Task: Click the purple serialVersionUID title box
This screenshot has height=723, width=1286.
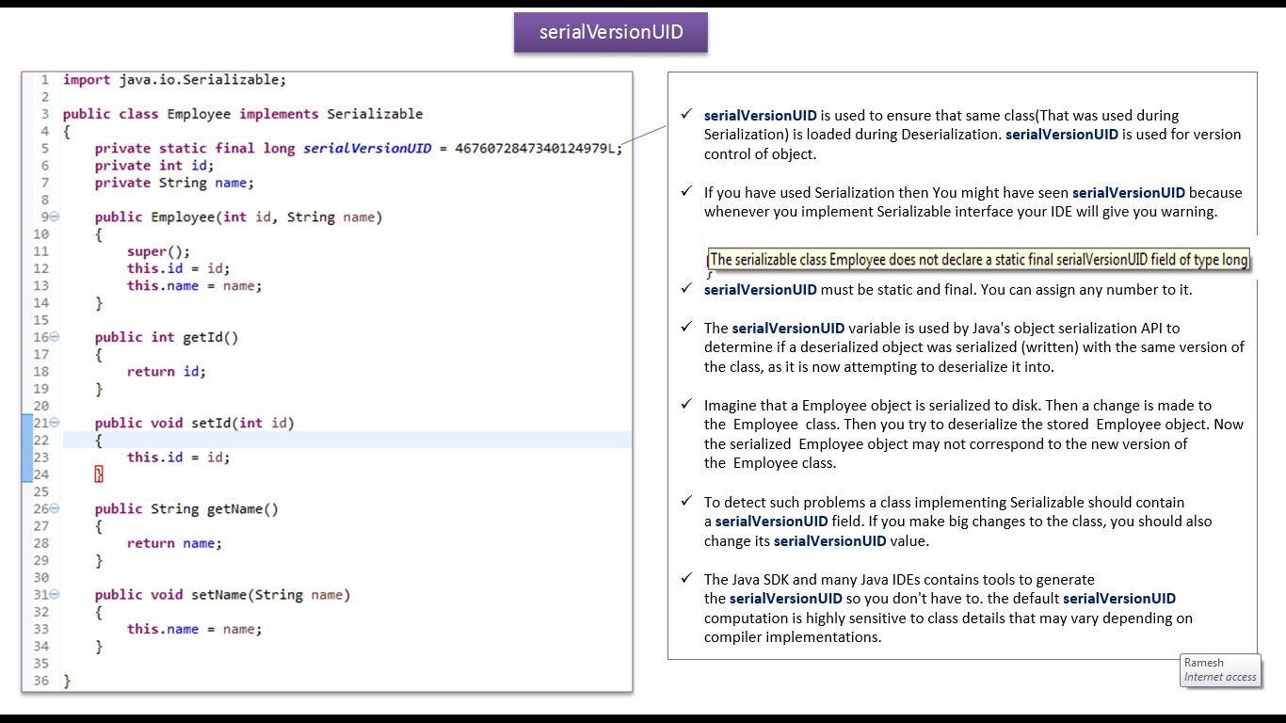Action: point(611,32)
